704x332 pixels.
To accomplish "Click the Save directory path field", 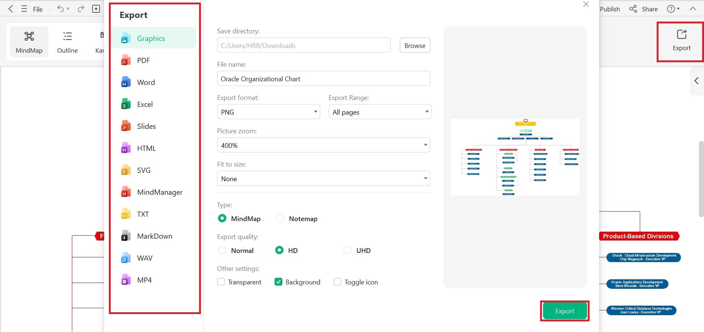I will 304,45.
